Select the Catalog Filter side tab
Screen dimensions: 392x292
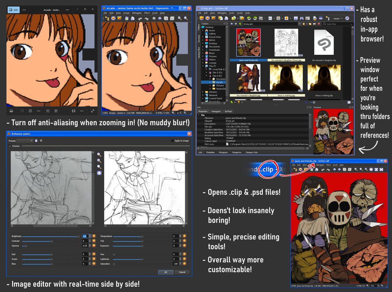[199, 53]
